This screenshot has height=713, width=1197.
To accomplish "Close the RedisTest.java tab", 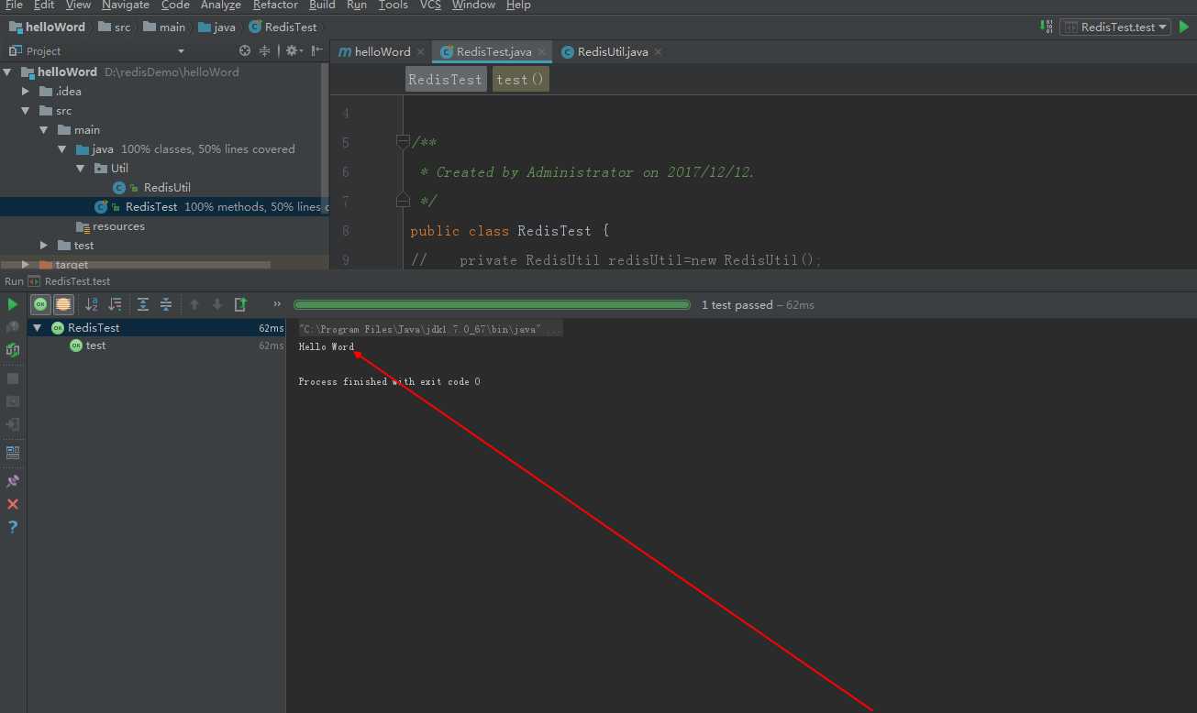I will [542, 52].
